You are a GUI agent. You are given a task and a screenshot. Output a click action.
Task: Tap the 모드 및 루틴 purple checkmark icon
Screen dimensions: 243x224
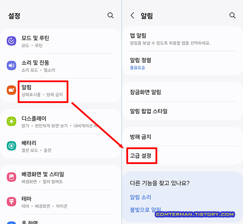pyautogui.click(x=11, y=41)
